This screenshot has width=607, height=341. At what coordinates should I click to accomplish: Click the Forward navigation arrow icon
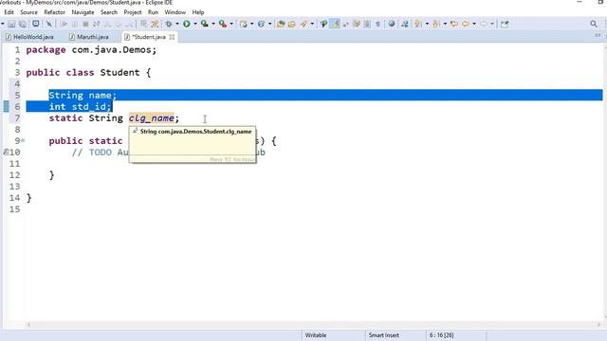pyautogui.click(x=484, y=24)
